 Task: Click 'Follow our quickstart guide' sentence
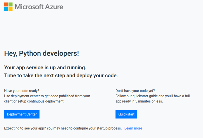152,96
